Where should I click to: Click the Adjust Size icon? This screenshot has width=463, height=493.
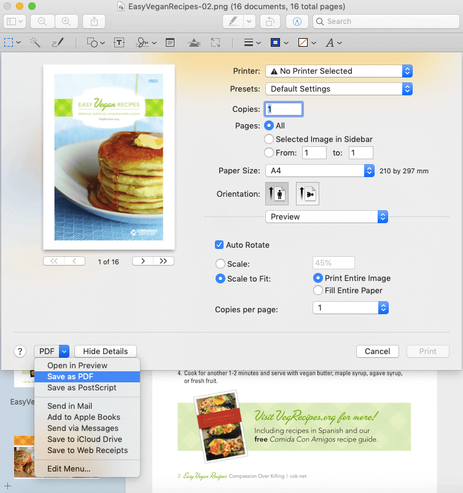pos(216,42)
